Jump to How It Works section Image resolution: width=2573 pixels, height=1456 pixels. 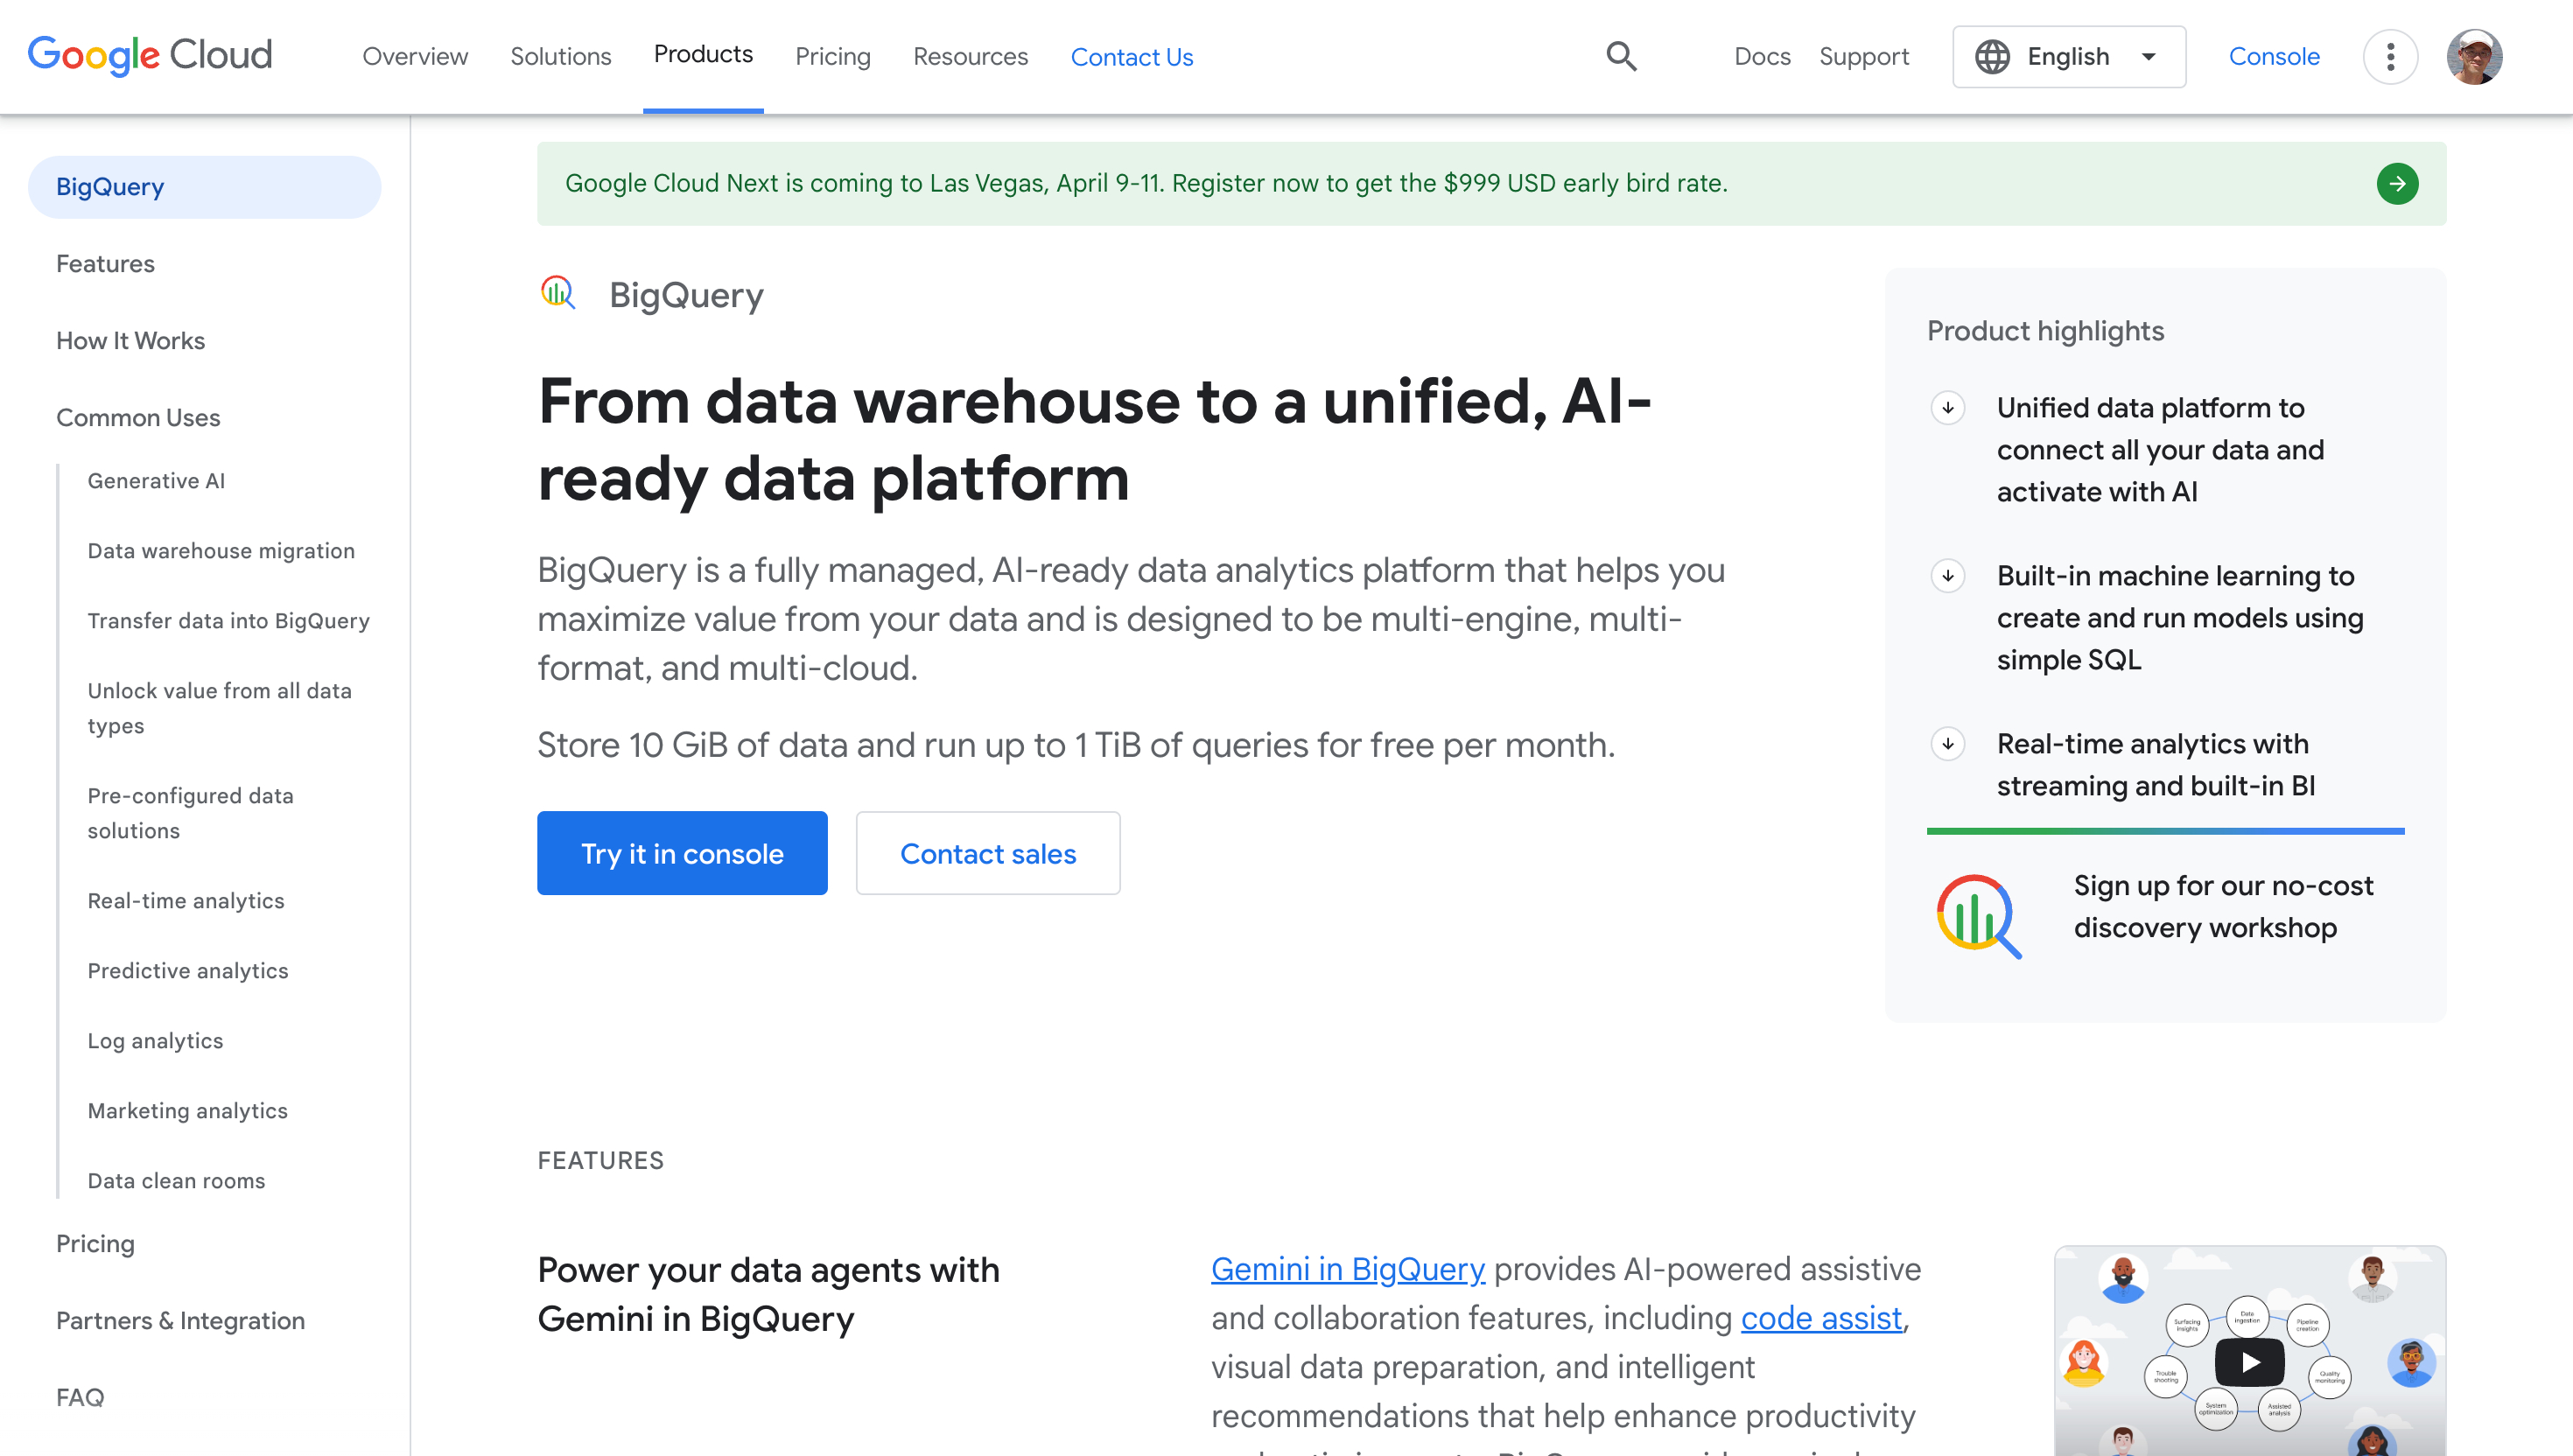tap(130, 341)
